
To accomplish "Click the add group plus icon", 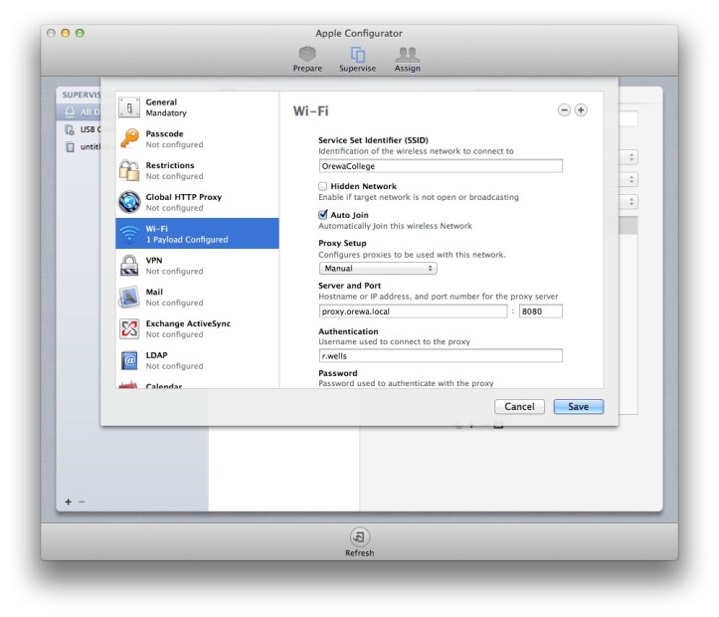I will click(69, 502).
